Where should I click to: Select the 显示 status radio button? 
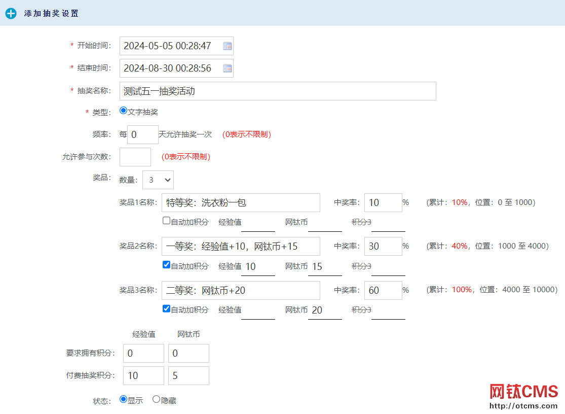pos(123,399)
